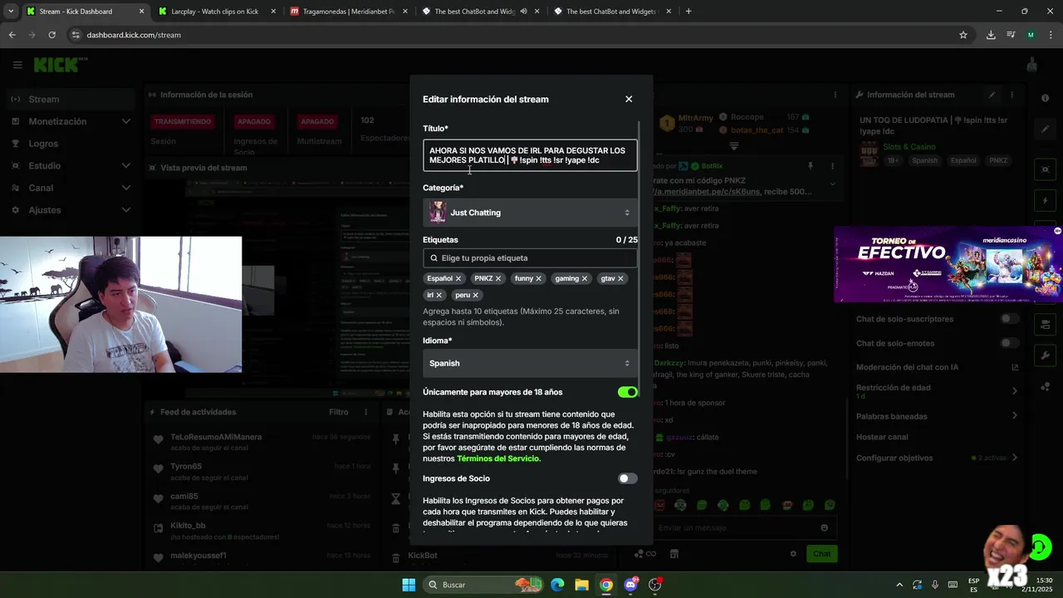Open the shop icon under the chat box
The image size is (1063, 598).
pyautogui.click(x=674, y=554)
